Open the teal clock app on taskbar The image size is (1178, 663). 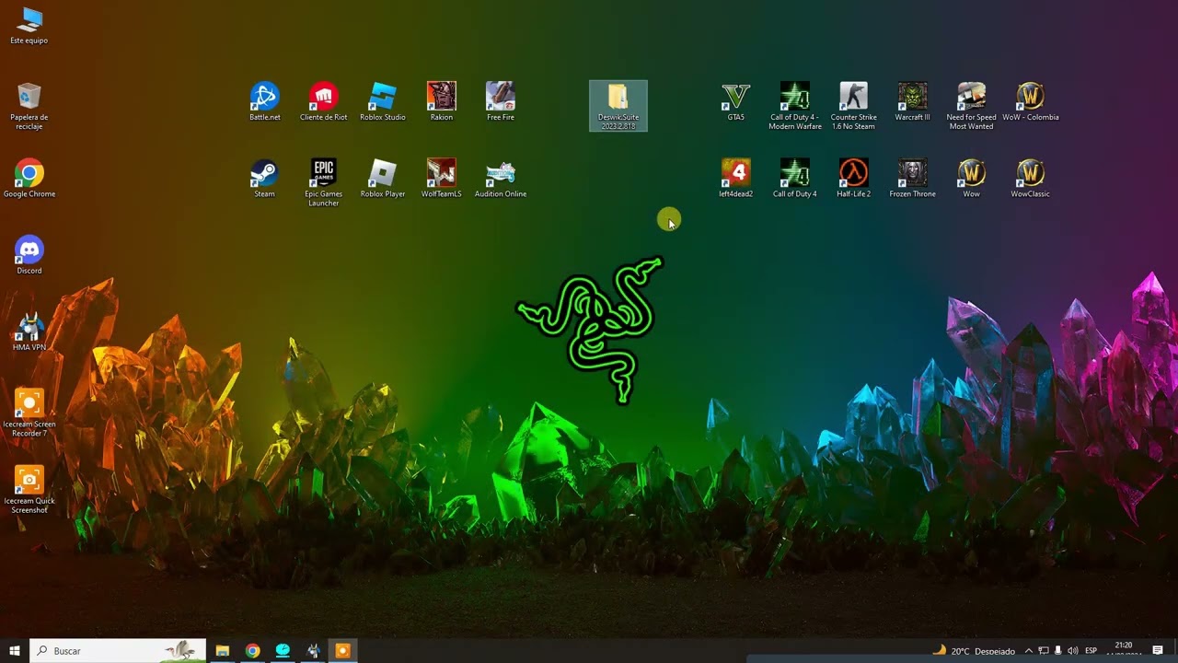pyautogui.click(x=283, y=650)
